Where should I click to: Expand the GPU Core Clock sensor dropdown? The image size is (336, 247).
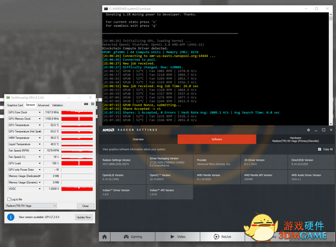click(x=40, y=113)
